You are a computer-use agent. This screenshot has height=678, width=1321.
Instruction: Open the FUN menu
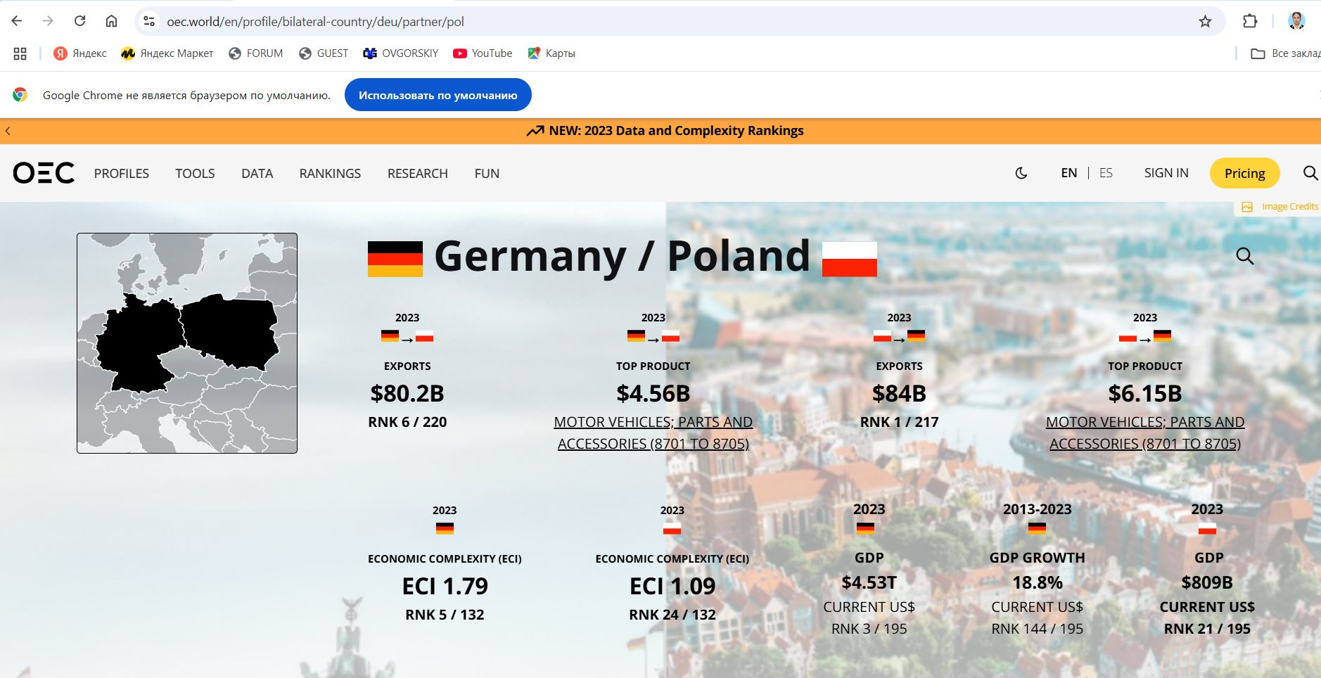coord(487,174)
